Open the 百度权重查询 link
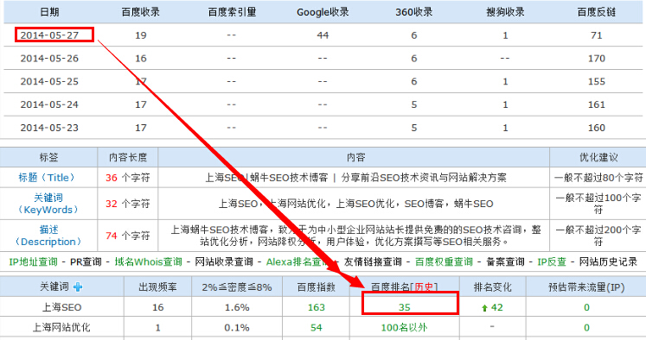The image size is (646, 340). tap(445, 261)
